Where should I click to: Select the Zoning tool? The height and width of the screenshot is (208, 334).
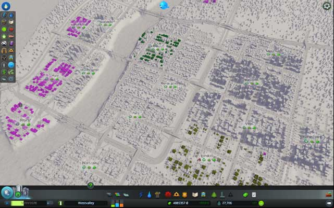pyautogui.click(x=117, y=195)
